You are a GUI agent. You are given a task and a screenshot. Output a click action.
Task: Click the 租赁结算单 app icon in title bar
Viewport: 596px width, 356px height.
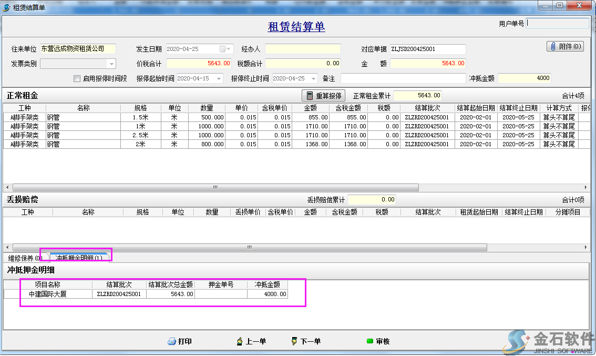pyautogui.click(x=6, y=7)
